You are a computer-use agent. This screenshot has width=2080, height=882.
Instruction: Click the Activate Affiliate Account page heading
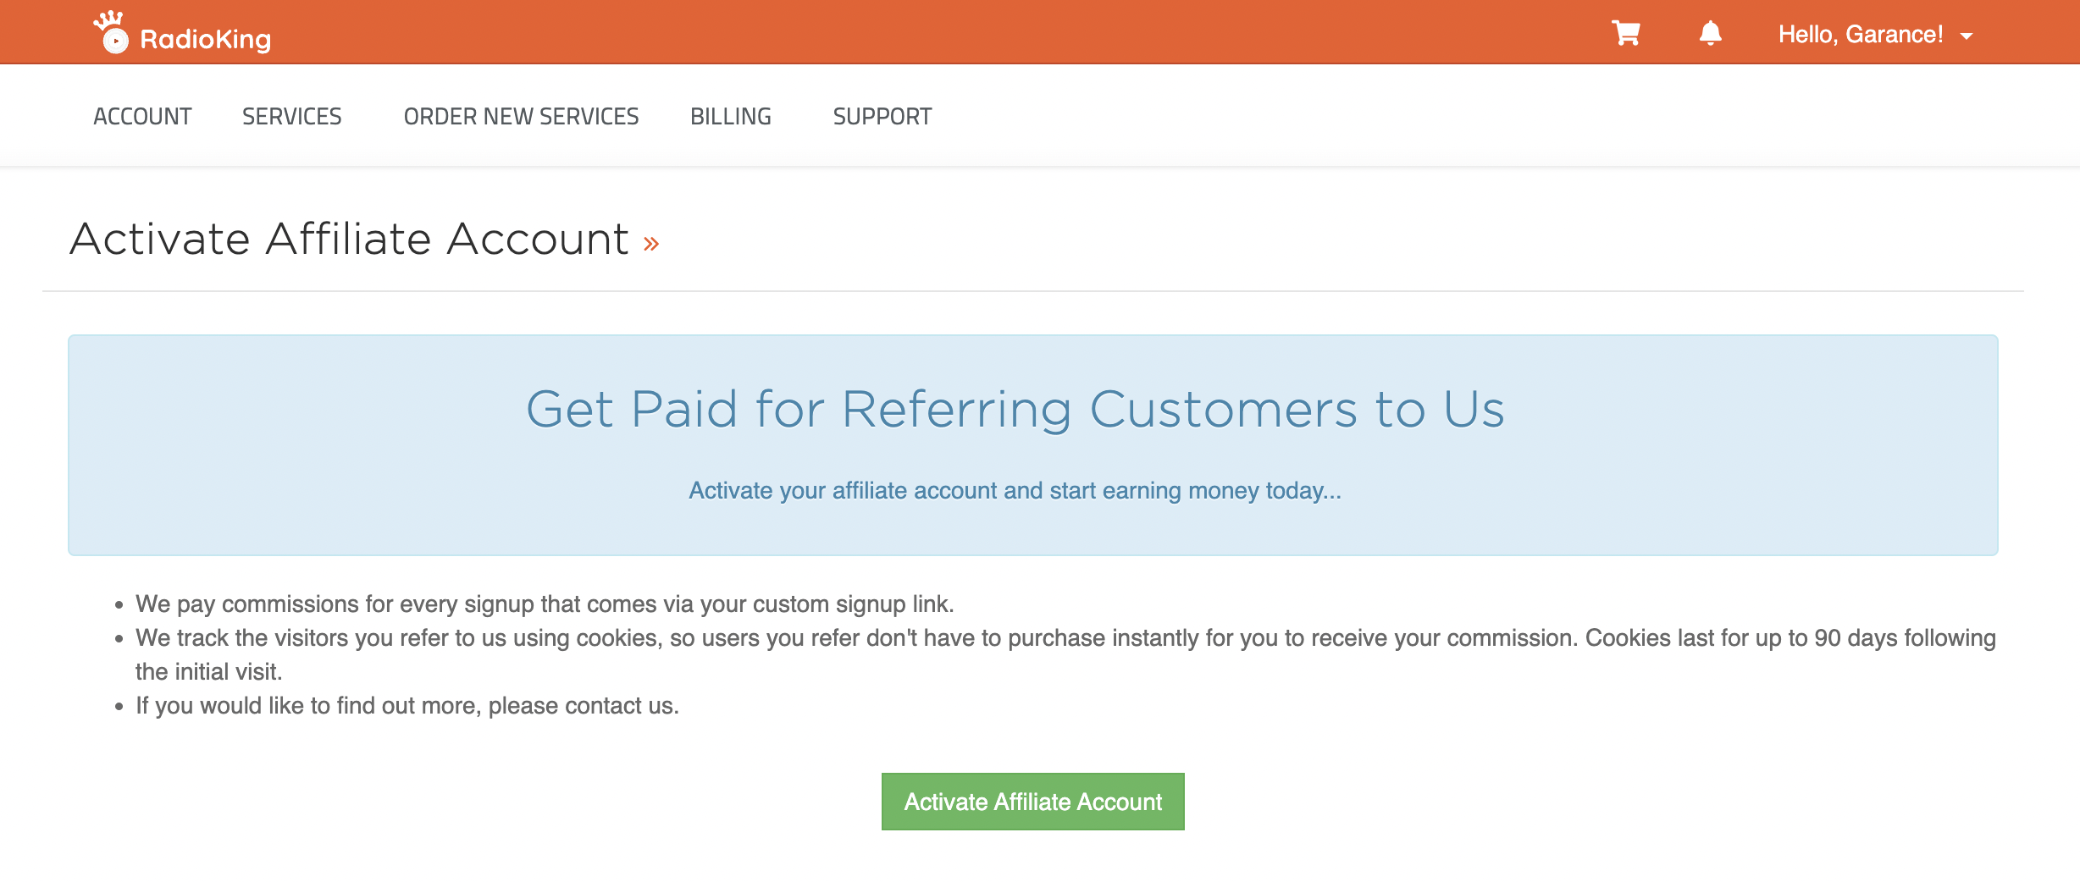(x=349, y=239)
